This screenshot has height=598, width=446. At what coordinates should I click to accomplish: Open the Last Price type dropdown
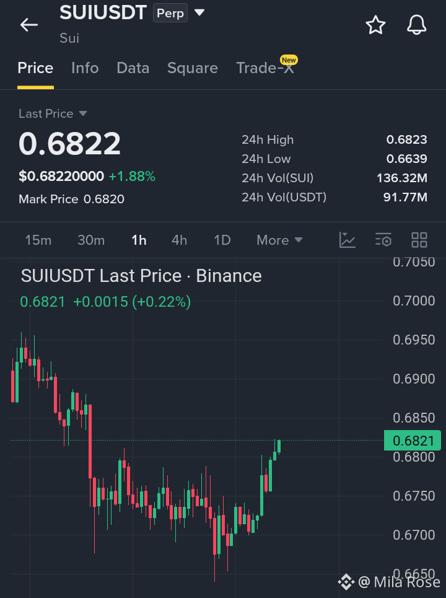(x=53, y=113)
